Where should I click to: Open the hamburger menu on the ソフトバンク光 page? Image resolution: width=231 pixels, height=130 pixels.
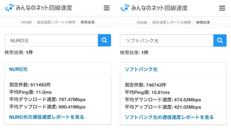(x=222, y=8)
